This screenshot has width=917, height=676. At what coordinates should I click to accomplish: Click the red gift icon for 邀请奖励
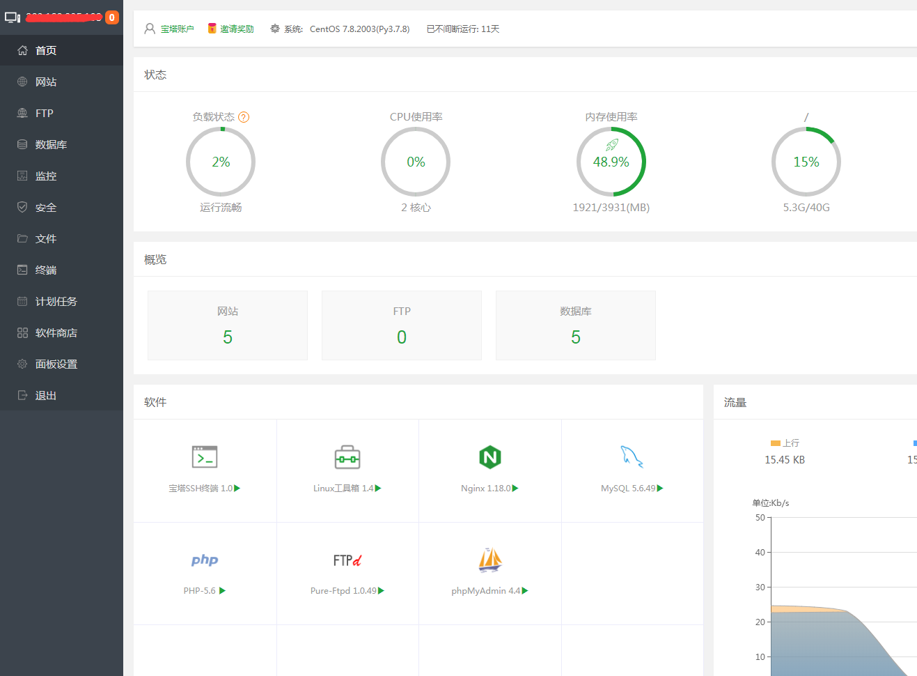tap(212, 29)
